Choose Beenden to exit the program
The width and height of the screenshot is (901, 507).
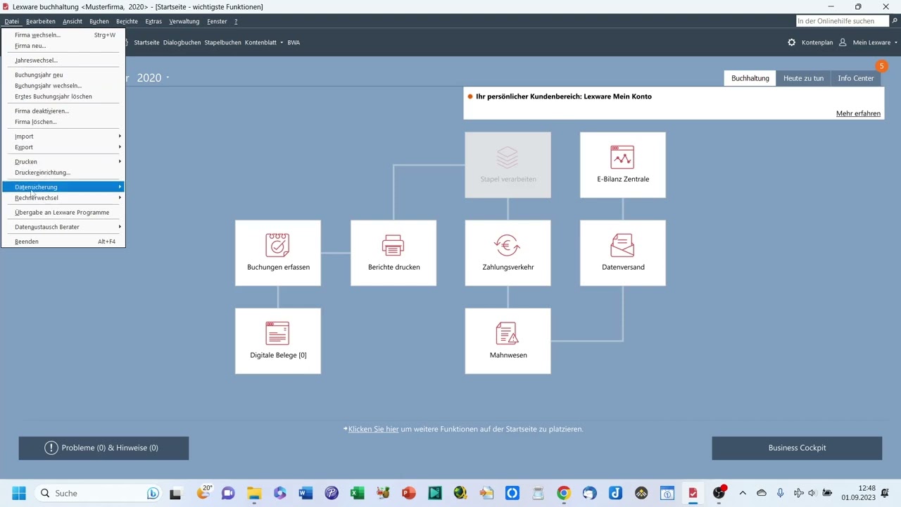pos(63,242)
